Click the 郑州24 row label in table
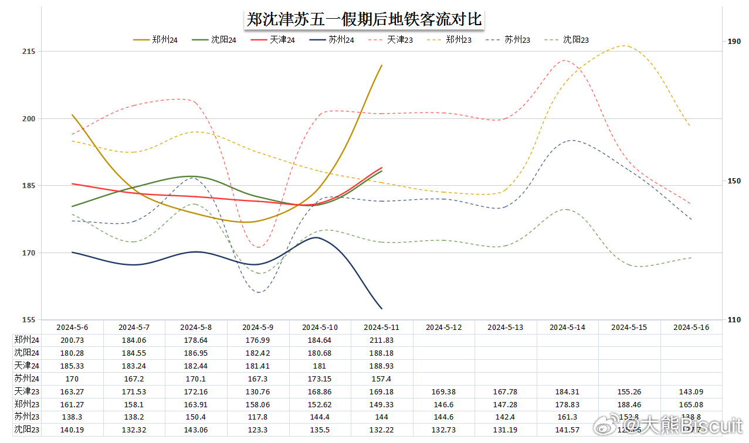This screenshot has height=443, width=749. click(27, 340)
